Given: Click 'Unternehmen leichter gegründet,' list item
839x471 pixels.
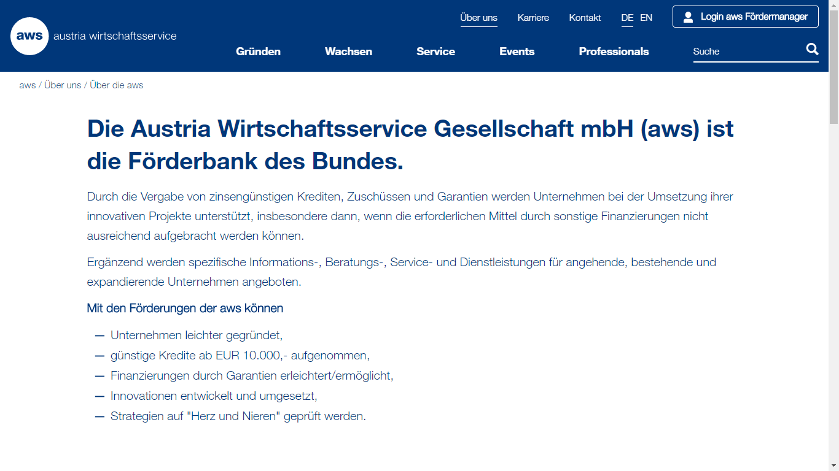Looking at the screenshot, I should 197,335.
